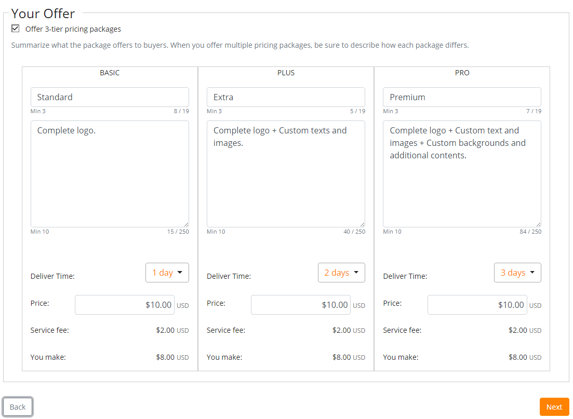This screenshot has width=573, height=419.
Task: Focus the PLUS price input field
Action: pos(300,305)
